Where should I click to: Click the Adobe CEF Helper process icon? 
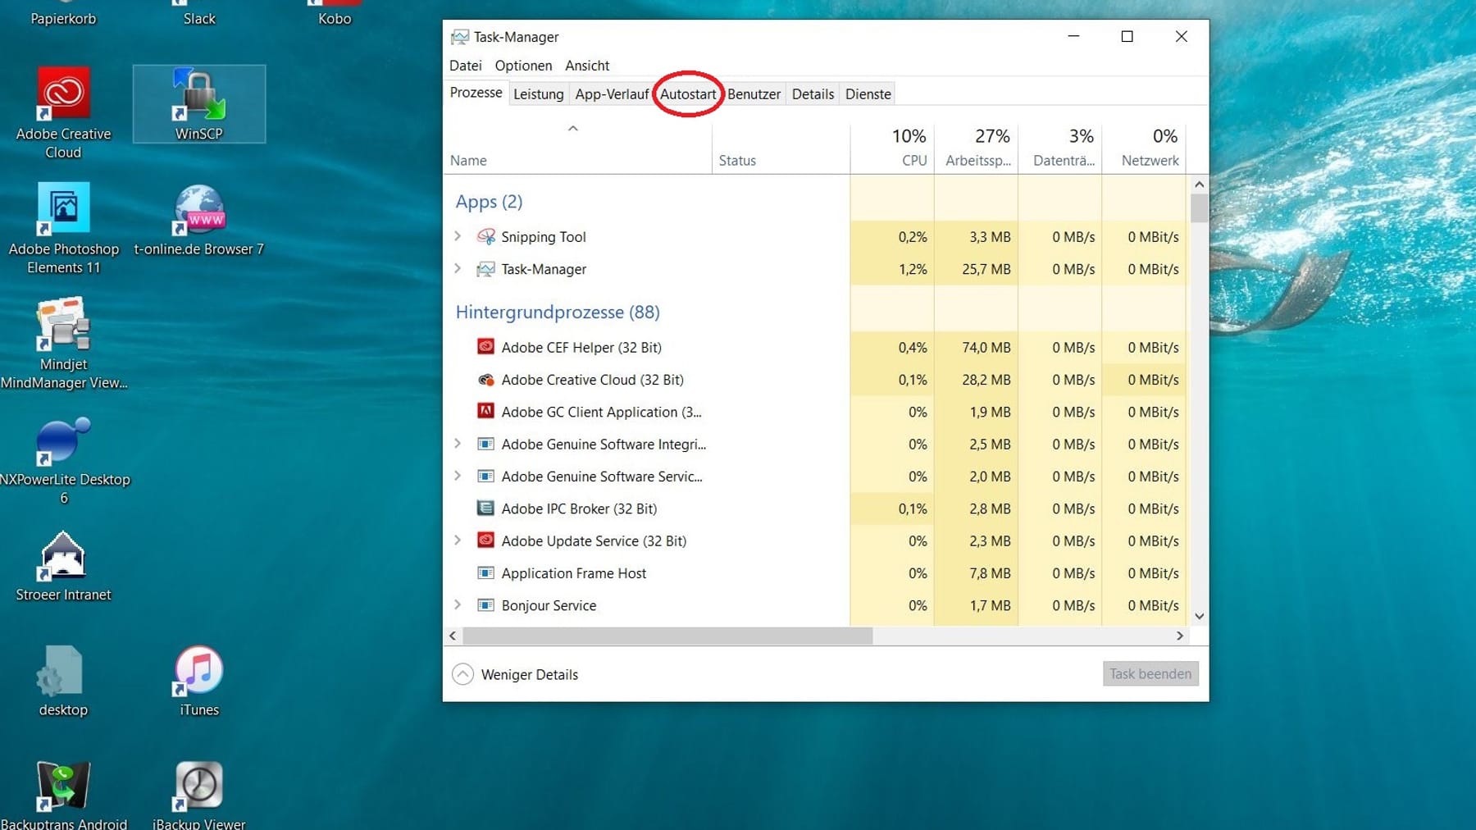486,347
